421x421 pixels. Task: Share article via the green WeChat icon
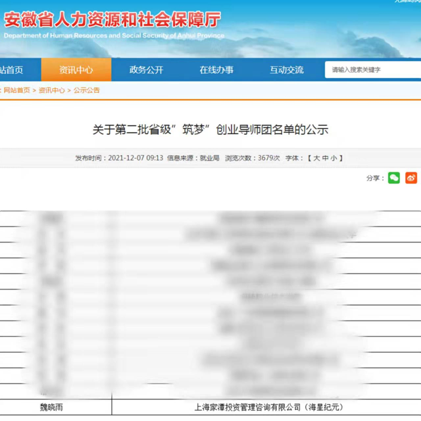point(394,178)
